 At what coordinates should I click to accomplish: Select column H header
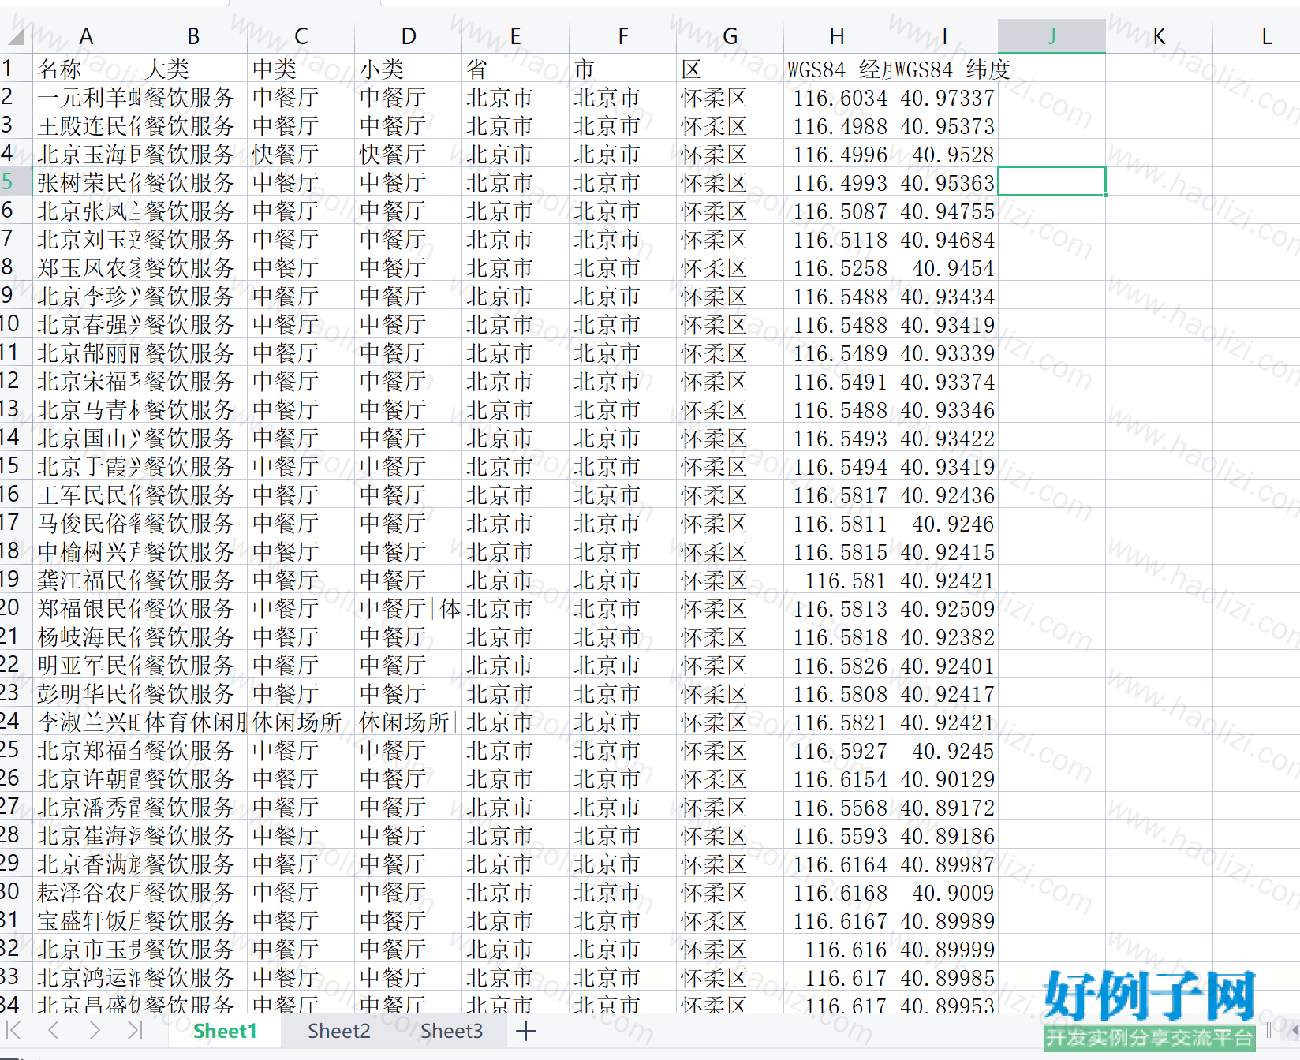tap(837, 36)
